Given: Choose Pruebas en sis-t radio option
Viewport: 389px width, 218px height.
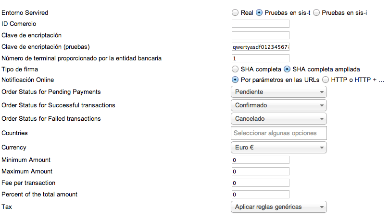Looking at the screenshot, I should point(259,12).
